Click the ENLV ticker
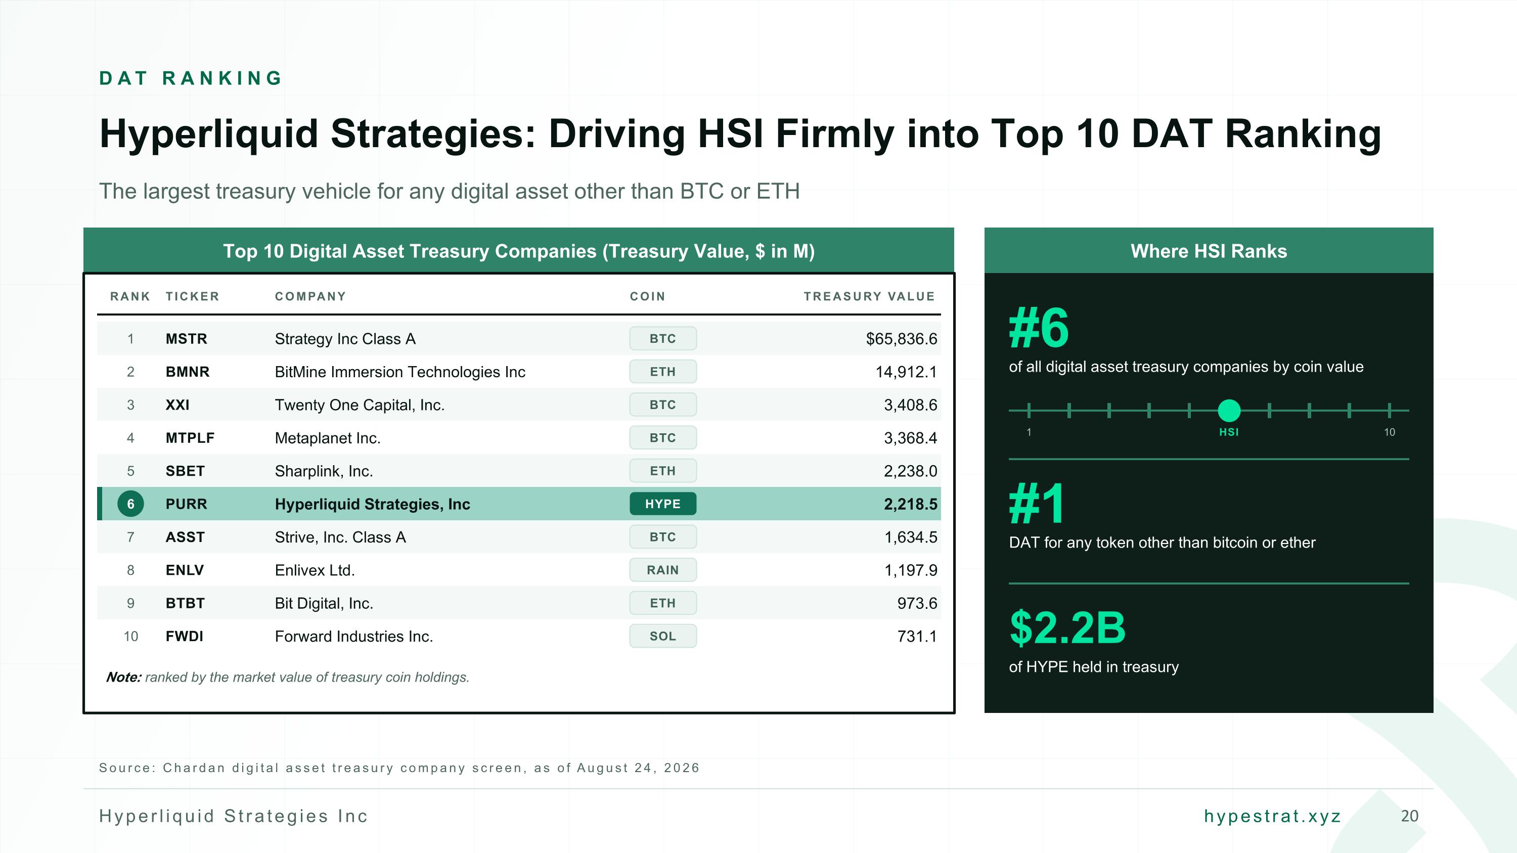The width and height of the screenshot is (1517, 853). click(185, 570)
